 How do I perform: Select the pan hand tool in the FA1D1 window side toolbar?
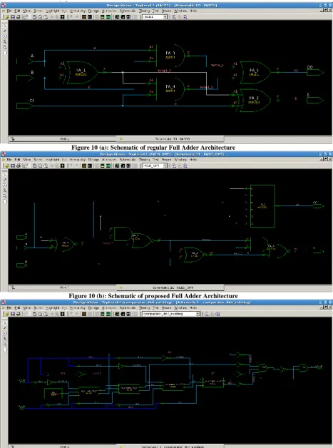pos(5,53)
